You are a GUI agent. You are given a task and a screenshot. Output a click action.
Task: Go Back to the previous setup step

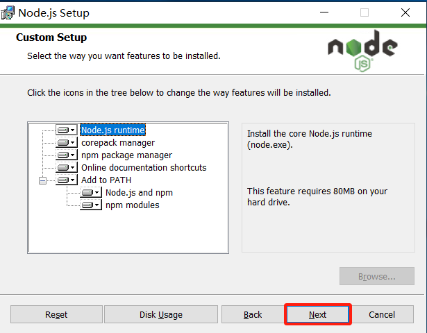[x=253, y=314]
